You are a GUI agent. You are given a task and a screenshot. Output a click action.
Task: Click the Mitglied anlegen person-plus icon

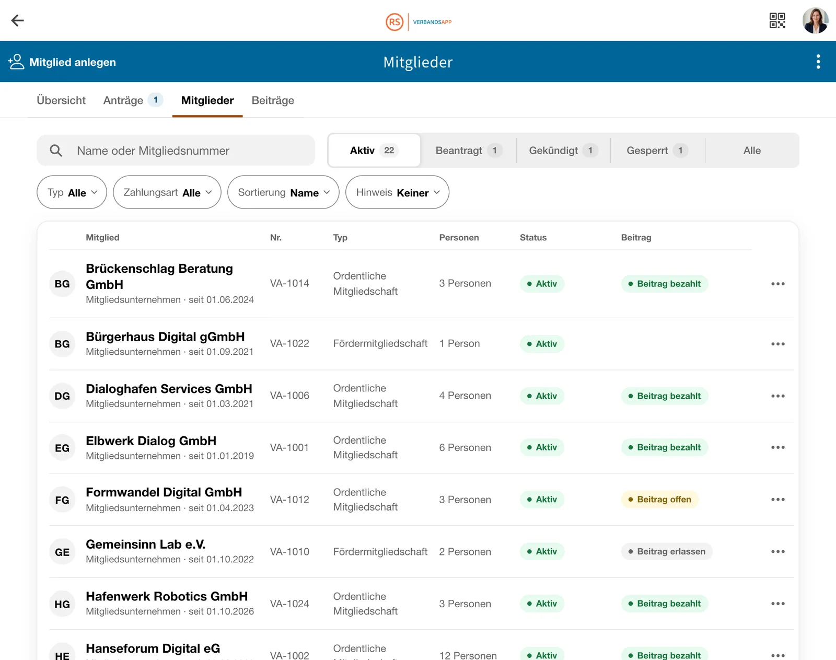(16, 62)
